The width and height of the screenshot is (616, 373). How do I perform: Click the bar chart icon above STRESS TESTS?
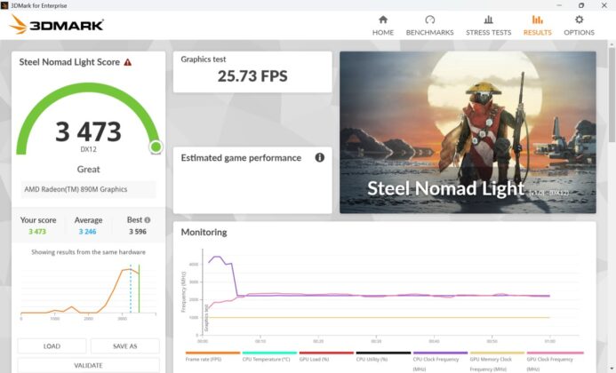(488, 20)
